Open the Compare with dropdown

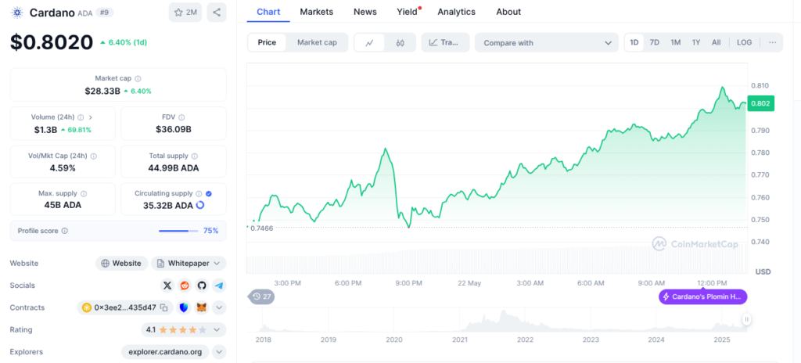point(547,43)
